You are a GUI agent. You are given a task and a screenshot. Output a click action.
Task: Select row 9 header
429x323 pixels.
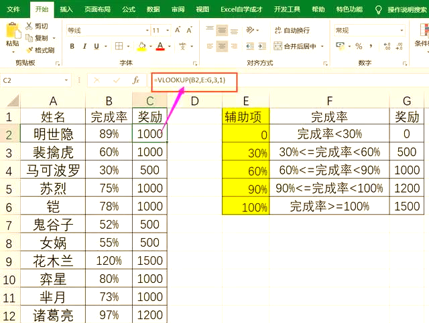pos(10,261)
